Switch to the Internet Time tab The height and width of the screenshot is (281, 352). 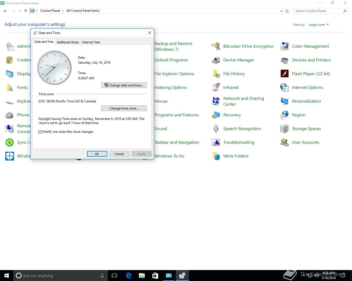tap(91, 42)
